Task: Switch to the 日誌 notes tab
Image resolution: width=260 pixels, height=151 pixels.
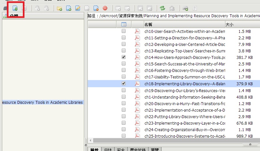Action: 108,149
